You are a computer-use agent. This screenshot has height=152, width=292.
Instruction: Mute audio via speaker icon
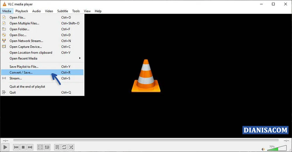click(x=263, y=149)
